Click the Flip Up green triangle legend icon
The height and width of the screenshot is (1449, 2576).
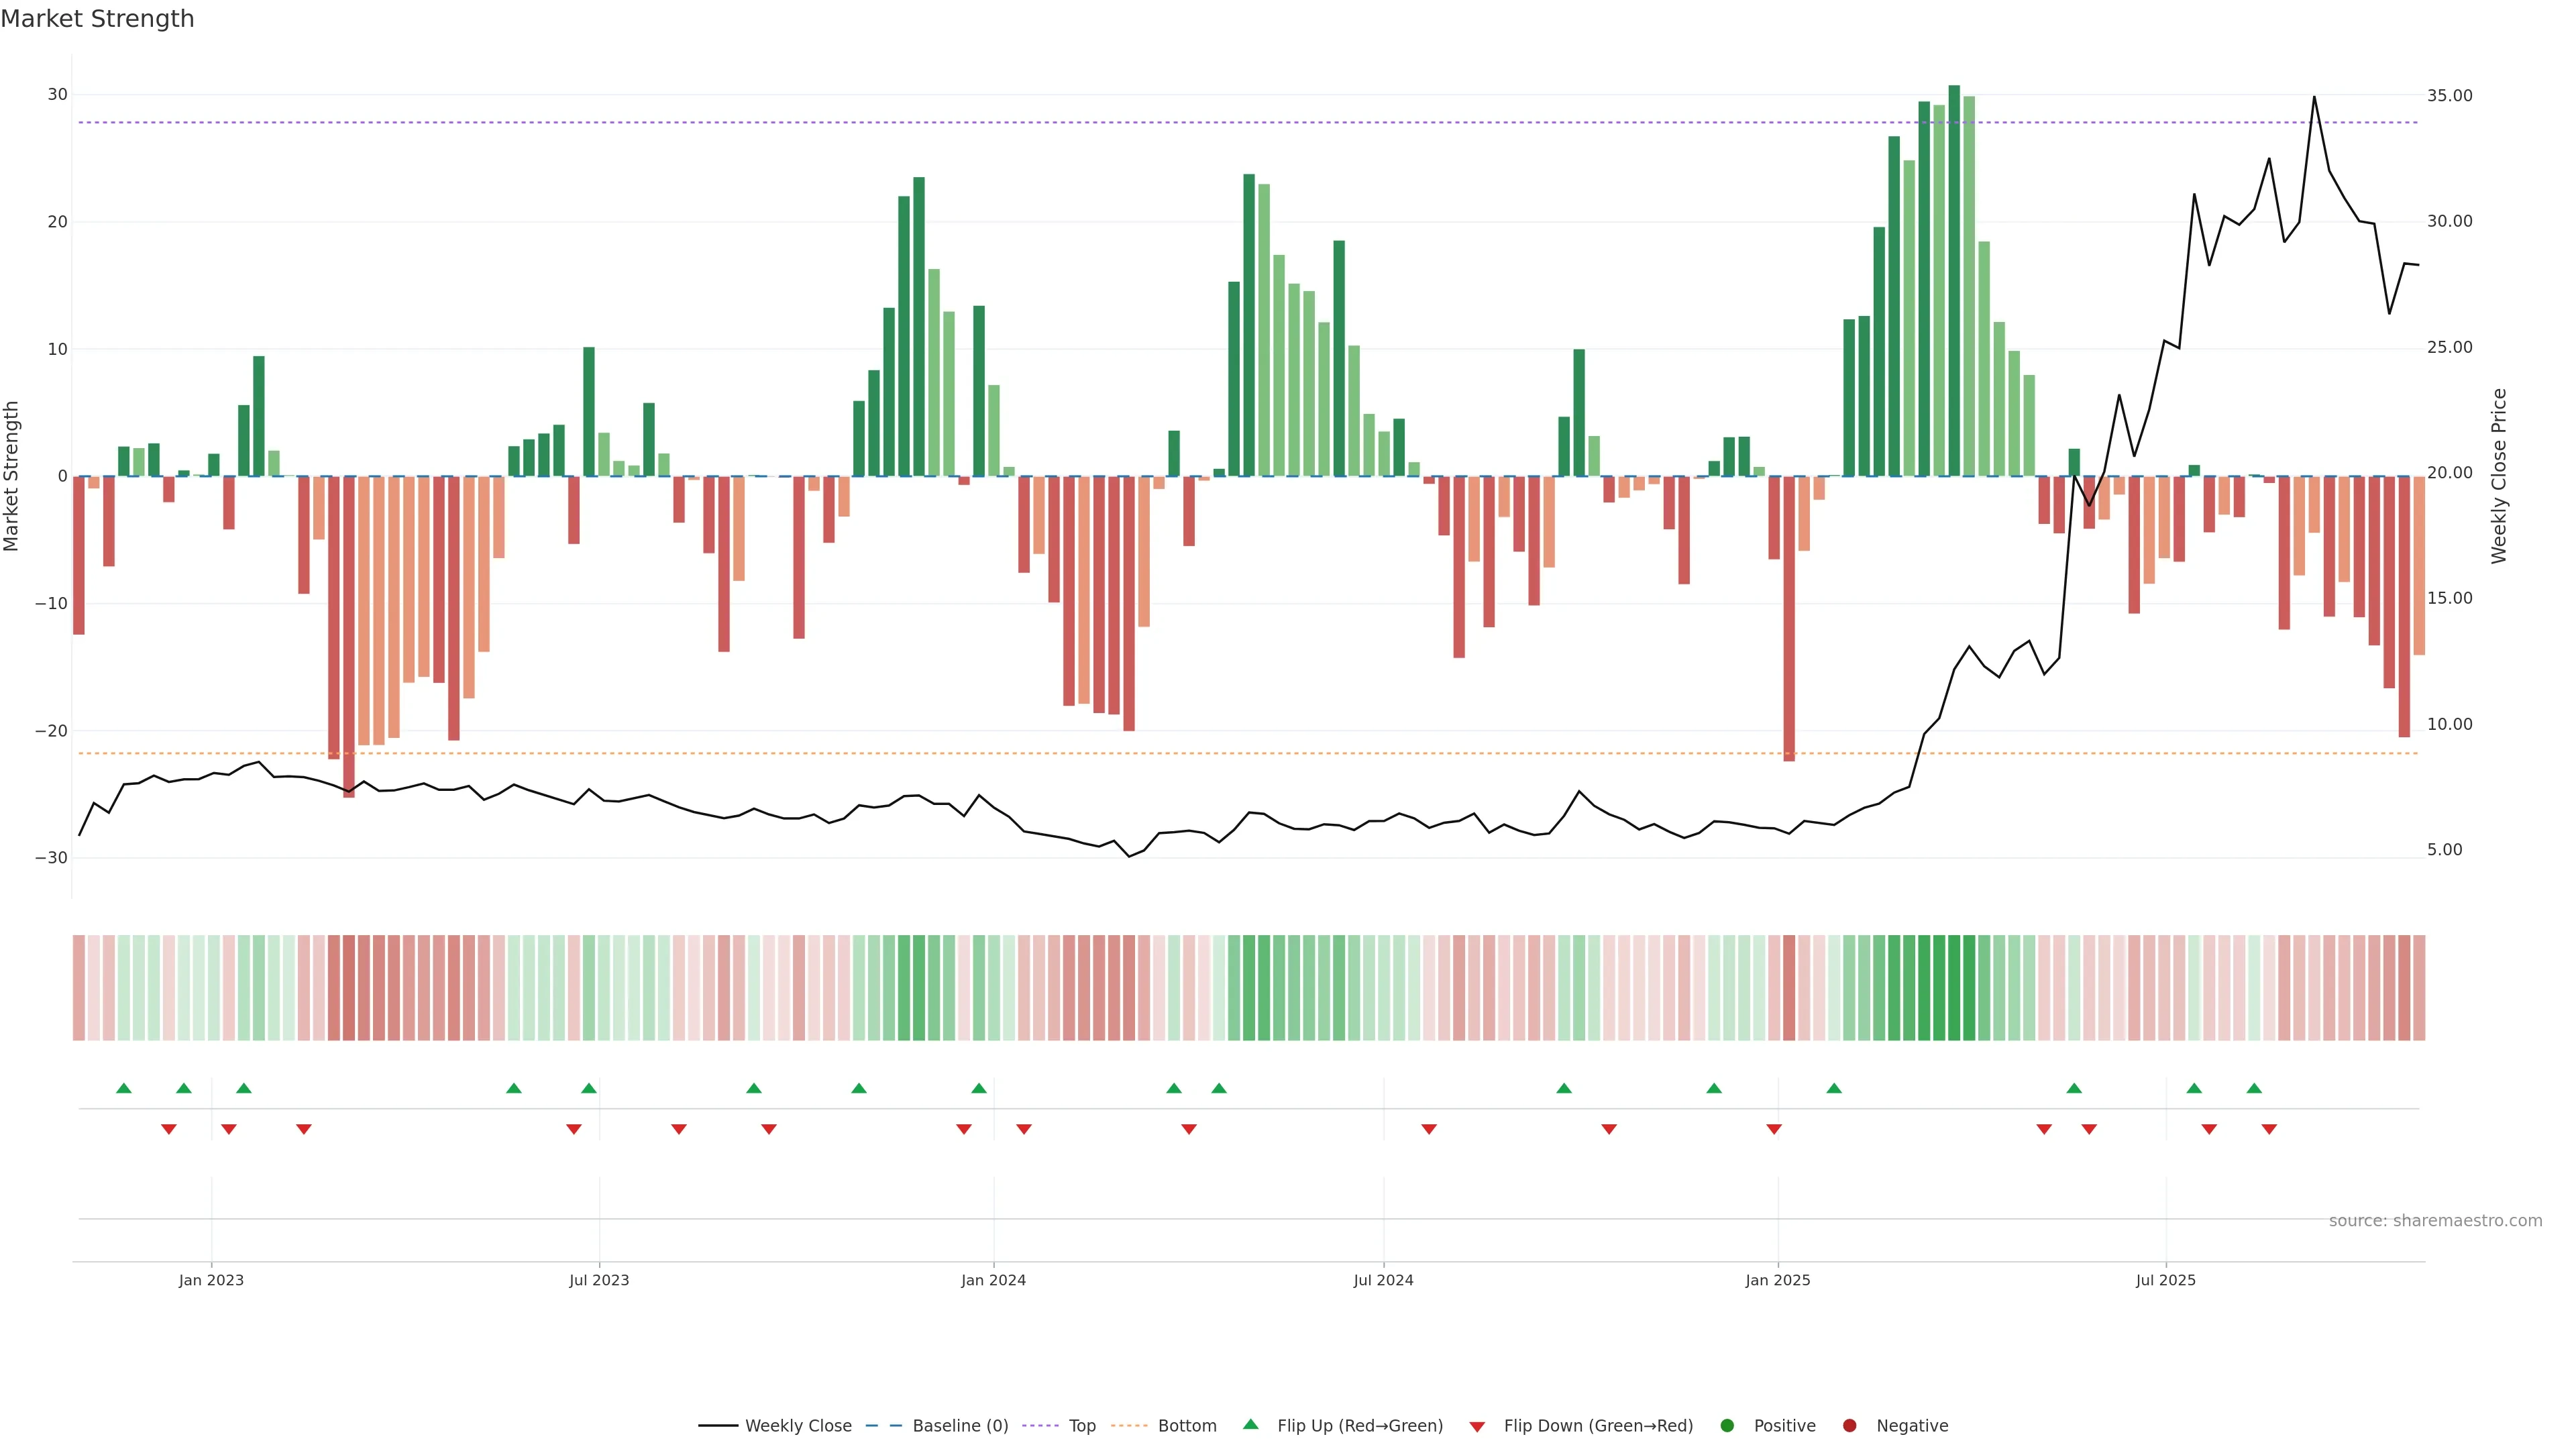coord(1250,1425)
